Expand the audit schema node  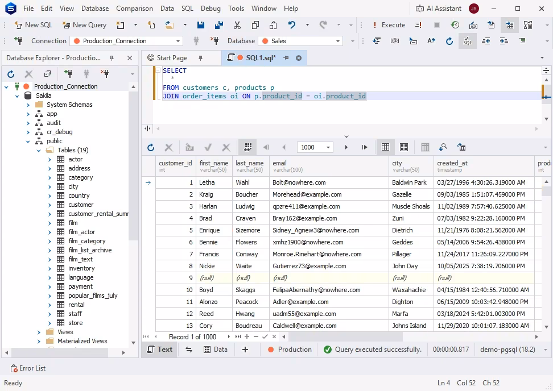(28, 123)
